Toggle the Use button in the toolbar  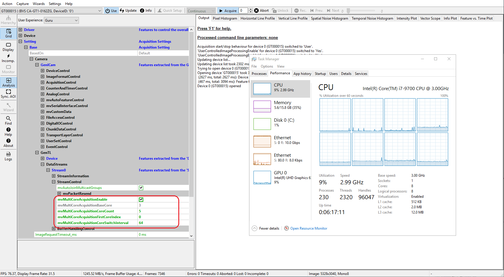(111, 10)
